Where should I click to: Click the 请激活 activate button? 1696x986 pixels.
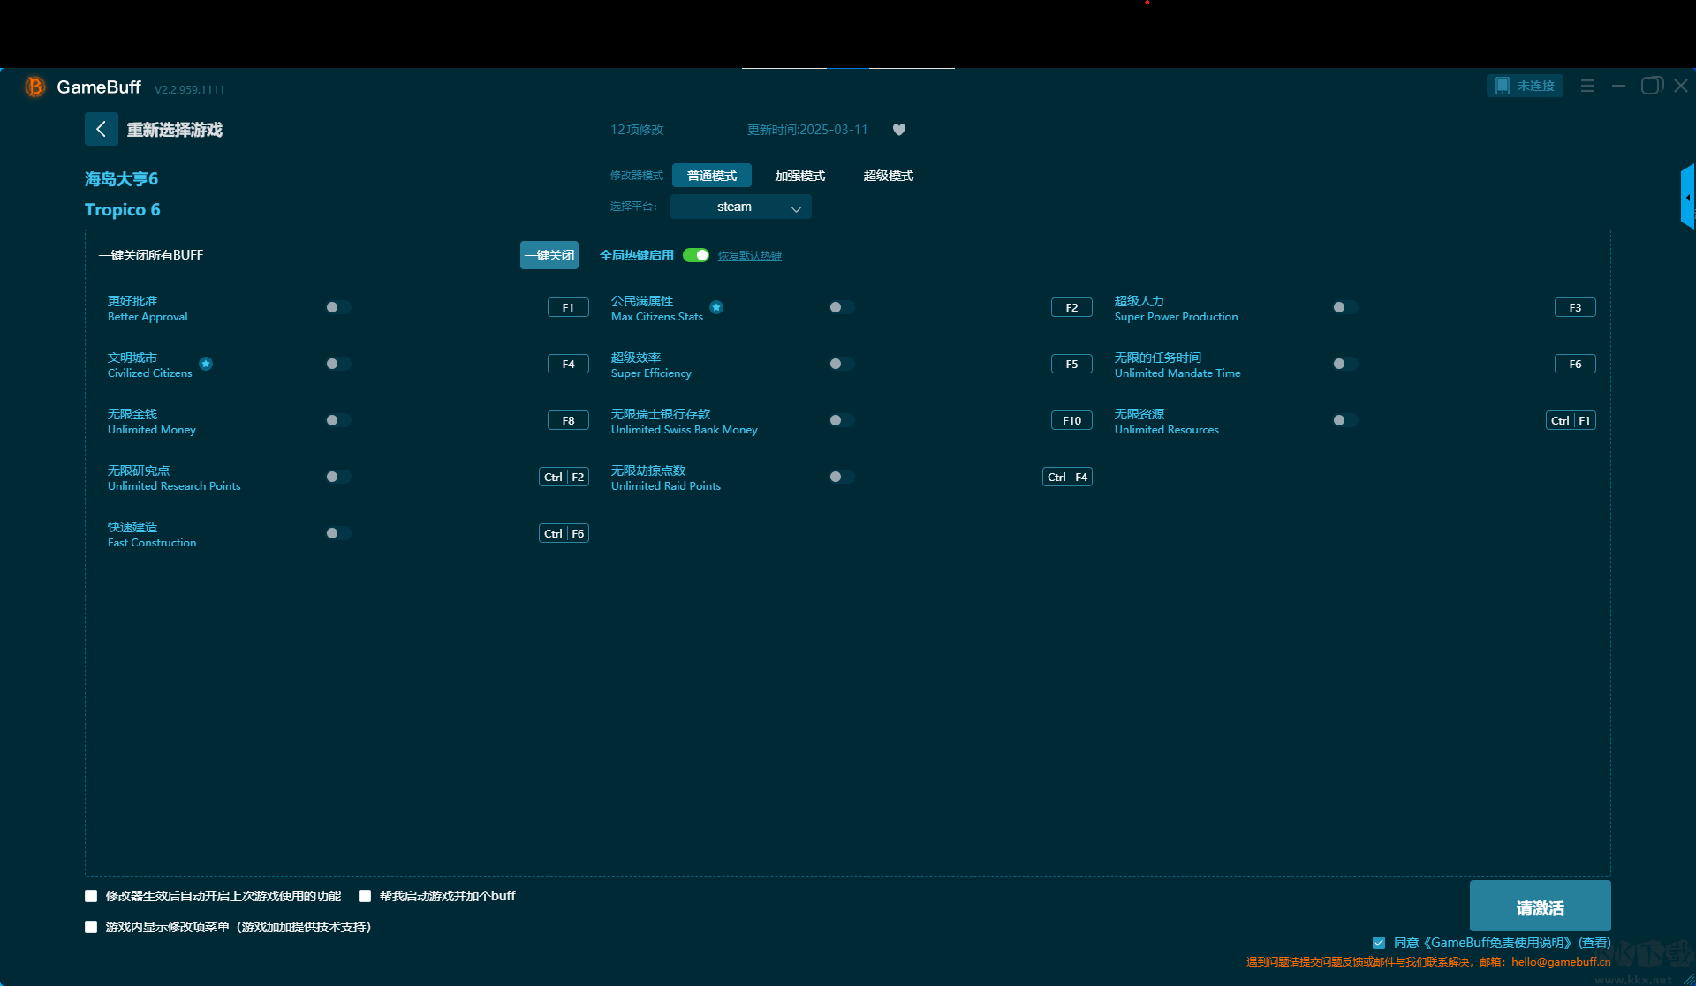pyautogui.click(x=1540, y=907)
